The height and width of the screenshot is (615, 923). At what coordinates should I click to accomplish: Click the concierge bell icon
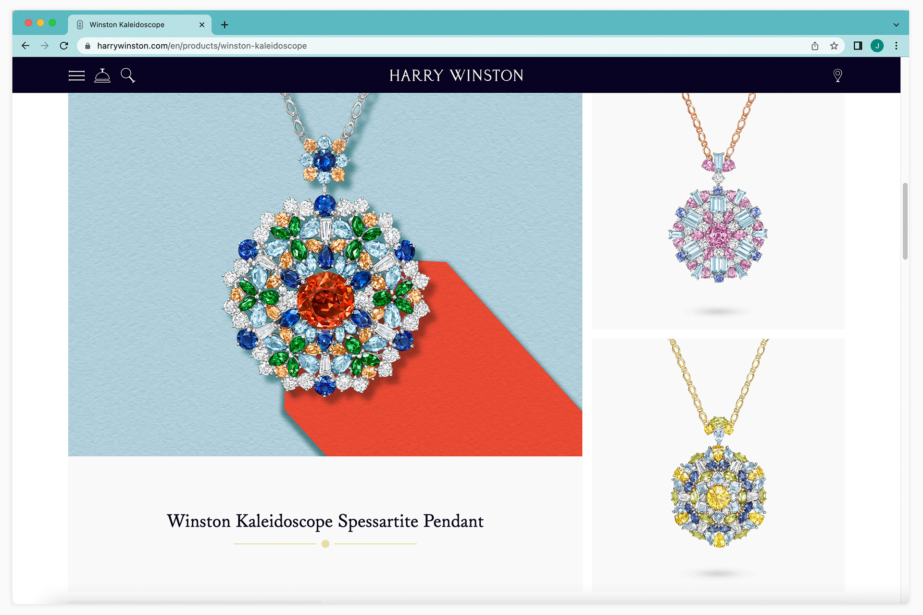[102, 75]
